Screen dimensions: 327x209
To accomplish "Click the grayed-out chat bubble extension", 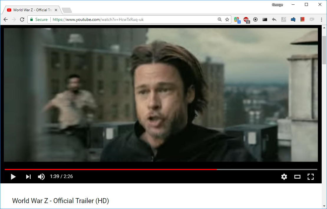I will tap(312, 19).
